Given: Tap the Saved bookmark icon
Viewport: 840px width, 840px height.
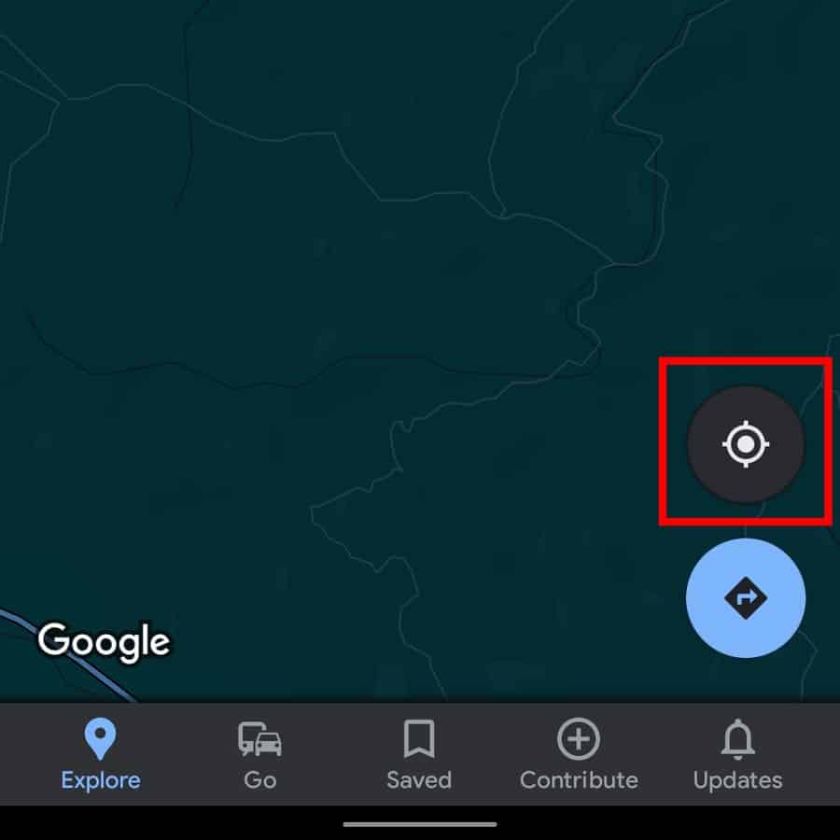Looking at the screenshot, I should click(x=419, y=739).
